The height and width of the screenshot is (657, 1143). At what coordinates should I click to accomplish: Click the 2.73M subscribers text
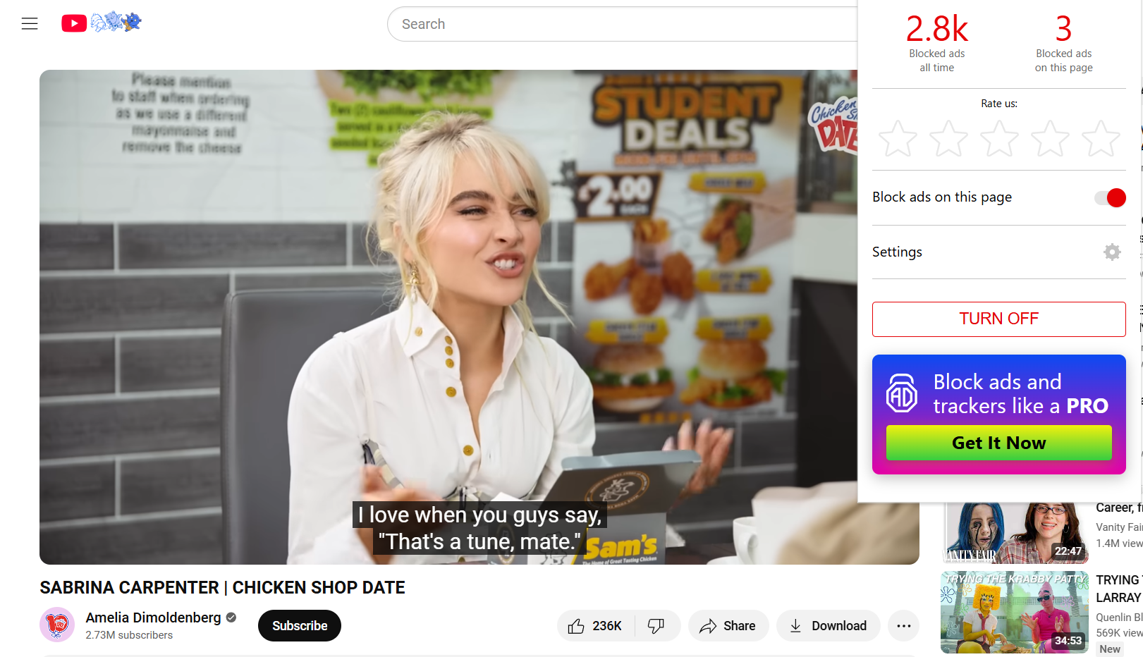129,635
